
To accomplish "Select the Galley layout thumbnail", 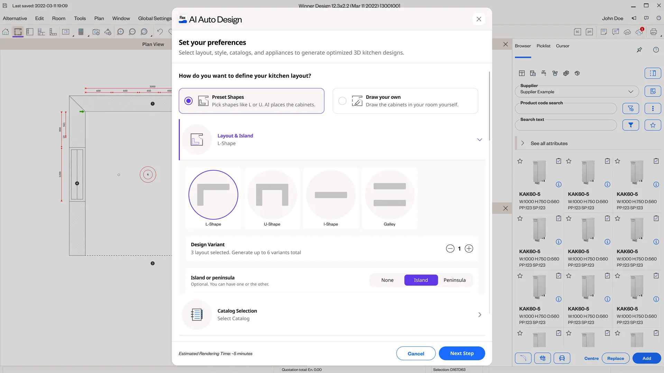I will click(389, 198).
